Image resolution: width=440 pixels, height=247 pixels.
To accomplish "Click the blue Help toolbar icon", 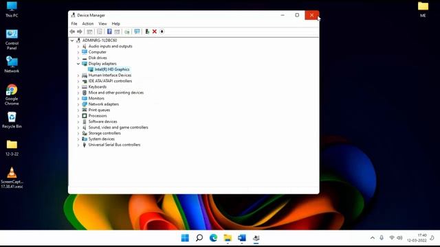I will coord(109,32).
